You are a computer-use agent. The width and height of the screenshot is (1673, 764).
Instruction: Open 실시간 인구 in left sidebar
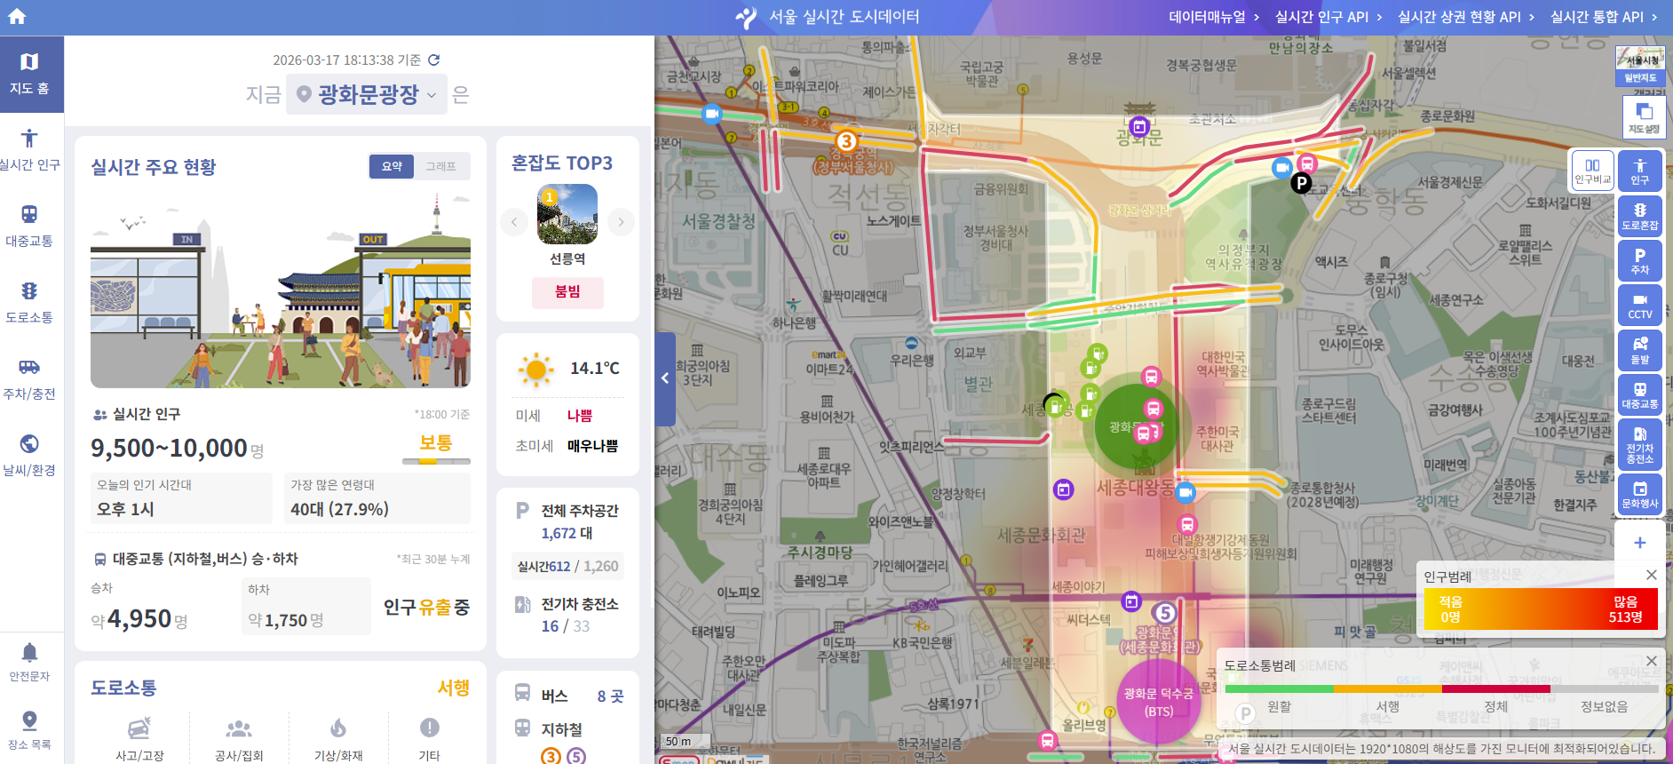pos(30,150)
